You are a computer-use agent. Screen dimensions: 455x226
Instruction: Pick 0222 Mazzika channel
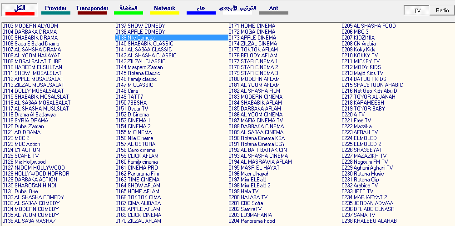[x=356, y=126]
